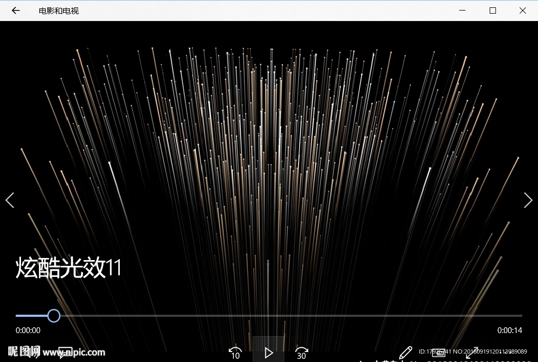Switch to full screen with the diagonal arrows icon
Screen dimensions: 538x362
coord(472,353)
